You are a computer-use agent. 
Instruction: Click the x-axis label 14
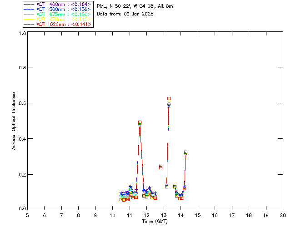click(x=181, y=215)
